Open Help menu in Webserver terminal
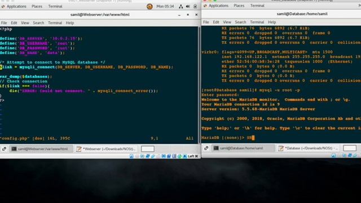This screenshot has width=361, height=203. [70, 23]
